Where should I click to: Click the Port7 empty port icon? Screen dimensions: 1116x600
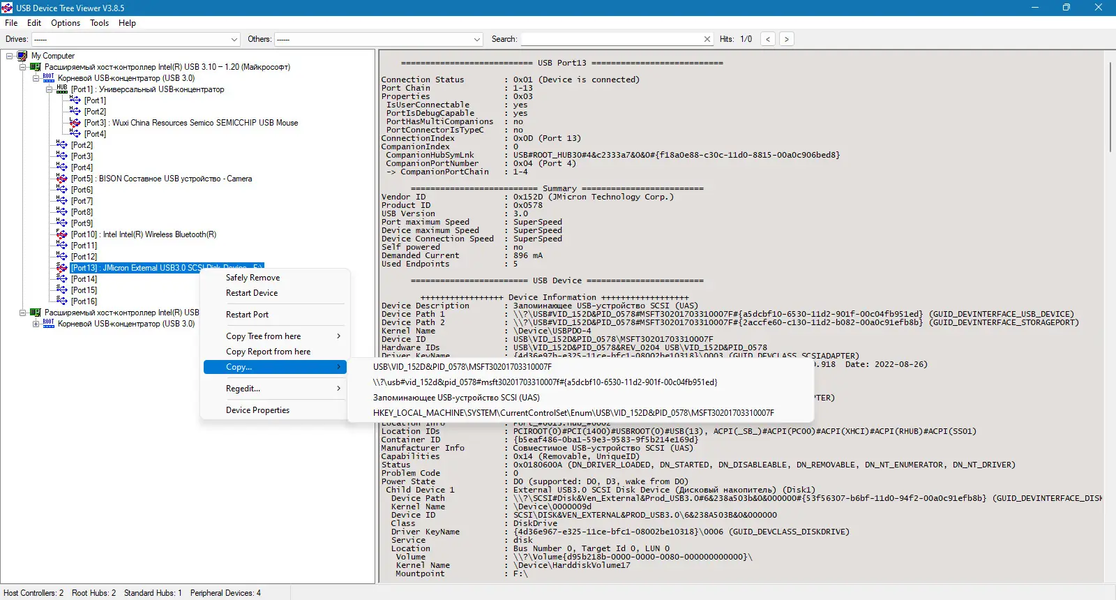point(62,201)
